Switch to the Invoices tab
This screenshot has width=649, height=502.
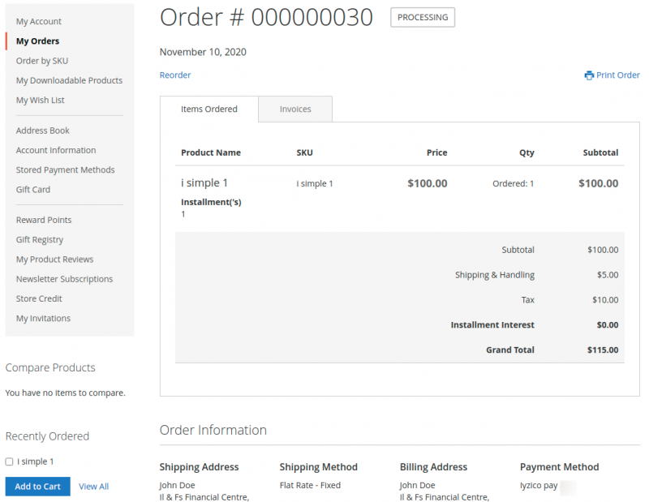[294, 109]
